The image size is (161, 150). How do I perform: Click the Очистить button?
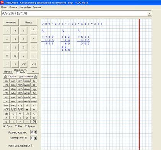(x=11, y=23)
